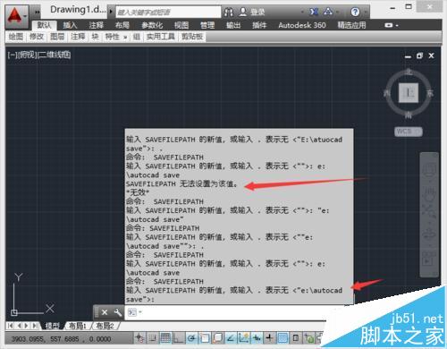
Task: Switch to 视图 ribbon tab
Action: tap(181, 25)
